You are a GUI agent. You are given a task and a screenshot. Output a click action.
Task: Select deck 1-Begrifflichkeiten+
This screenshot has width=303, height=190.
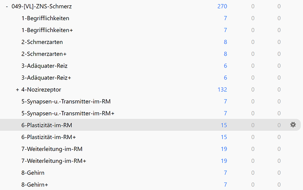point(47,30)
